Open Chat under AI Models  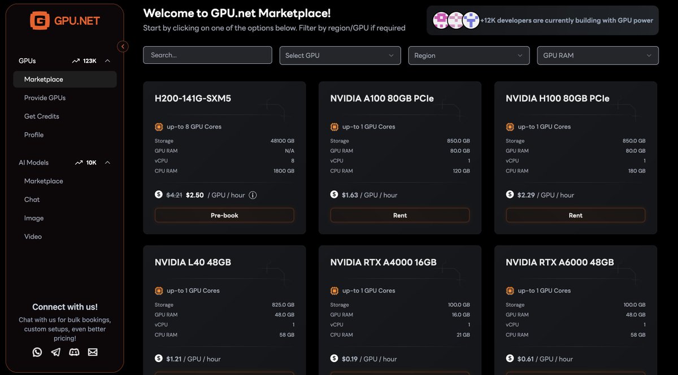click(x=32, y=199)
